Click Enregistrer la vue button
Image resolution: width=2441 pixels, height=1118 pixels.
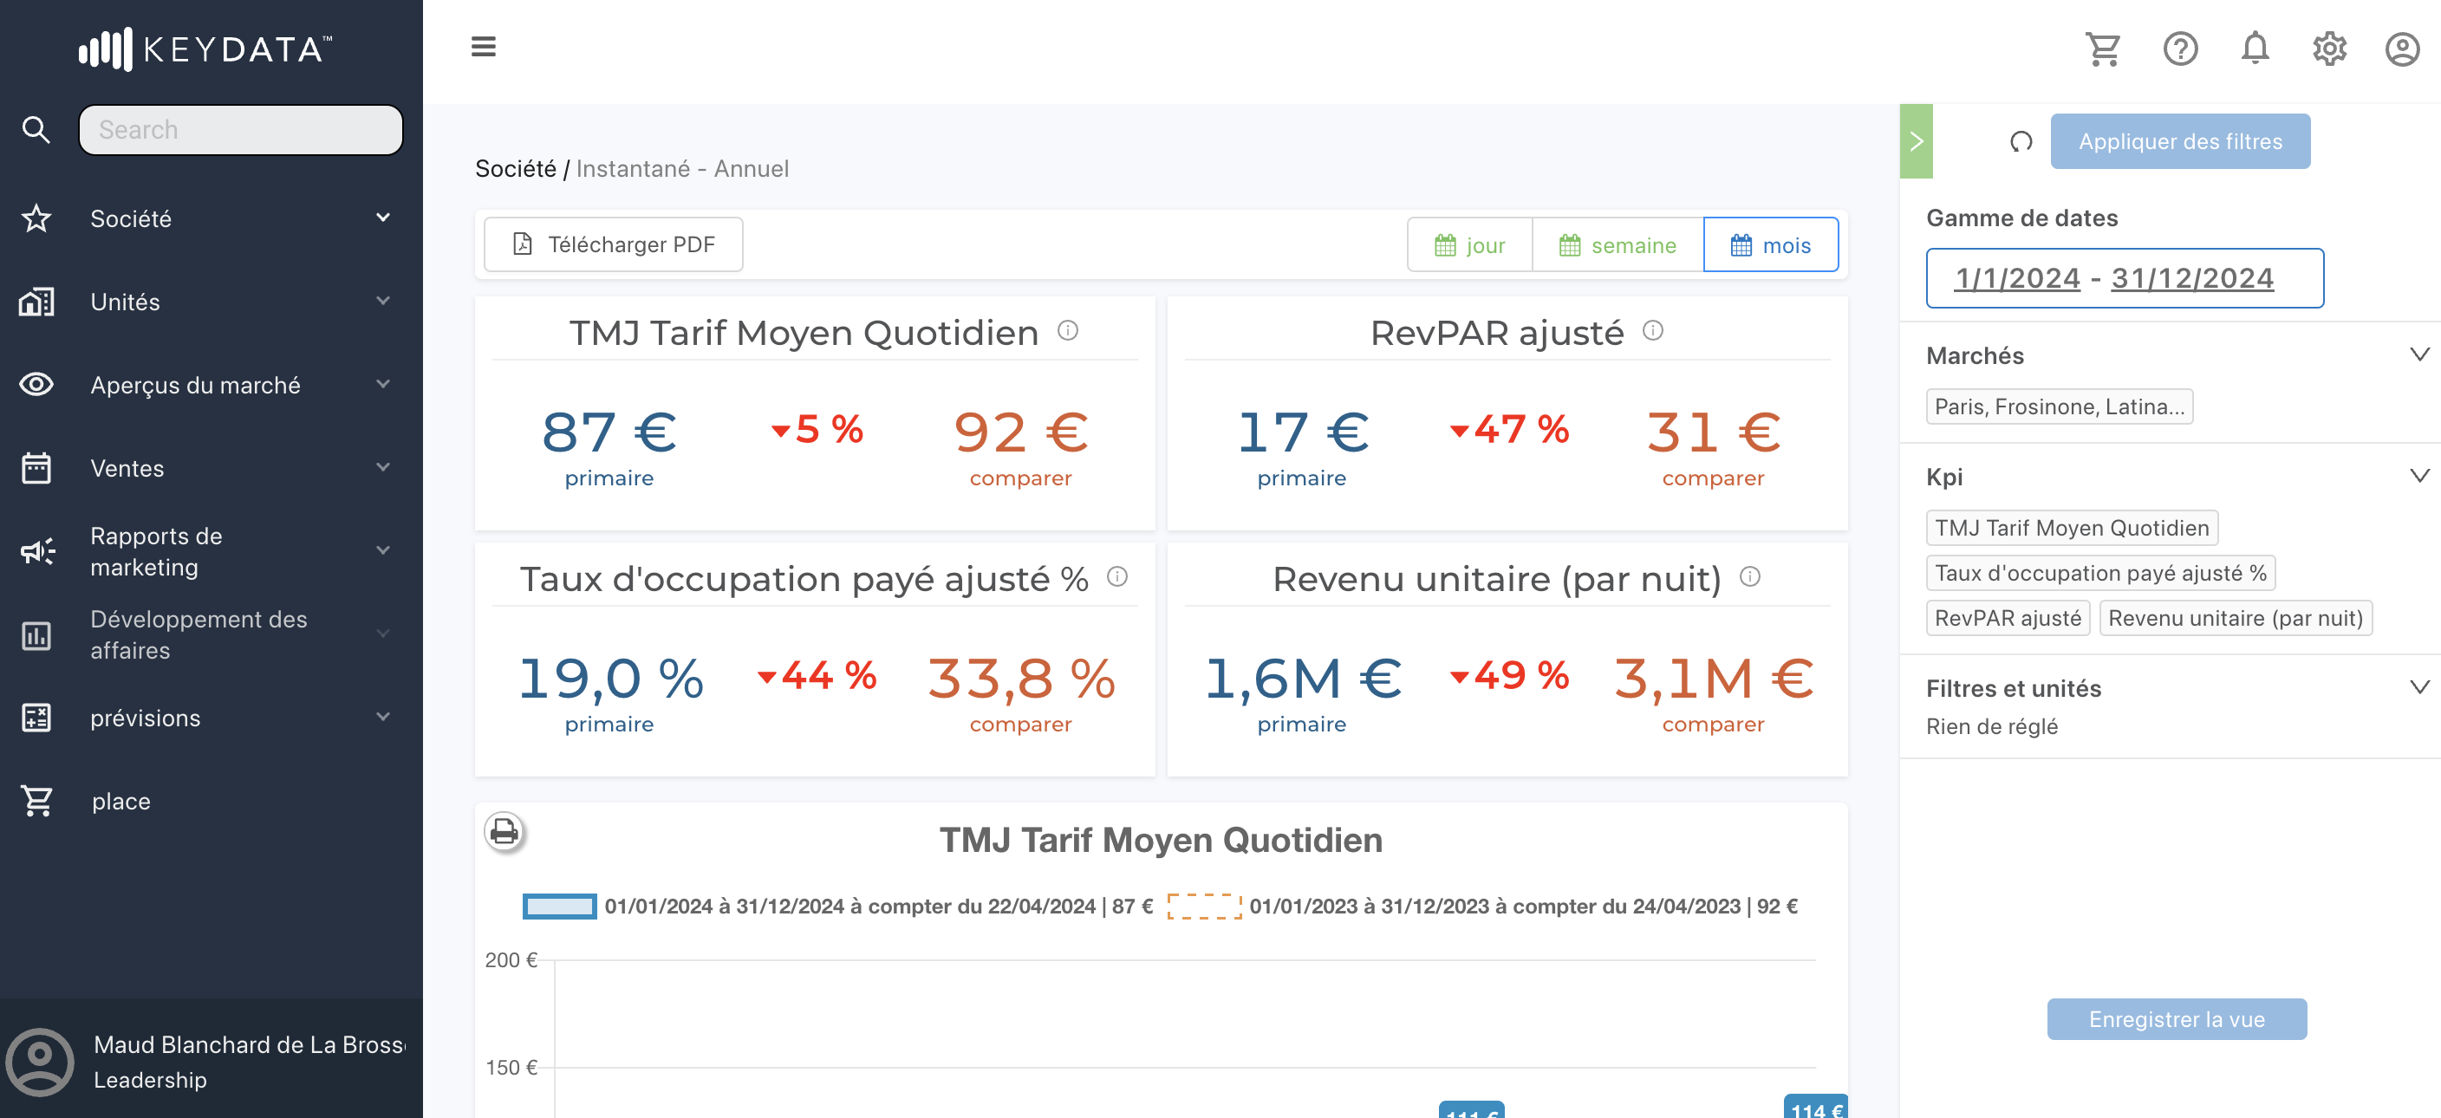click(2176, 1019)
